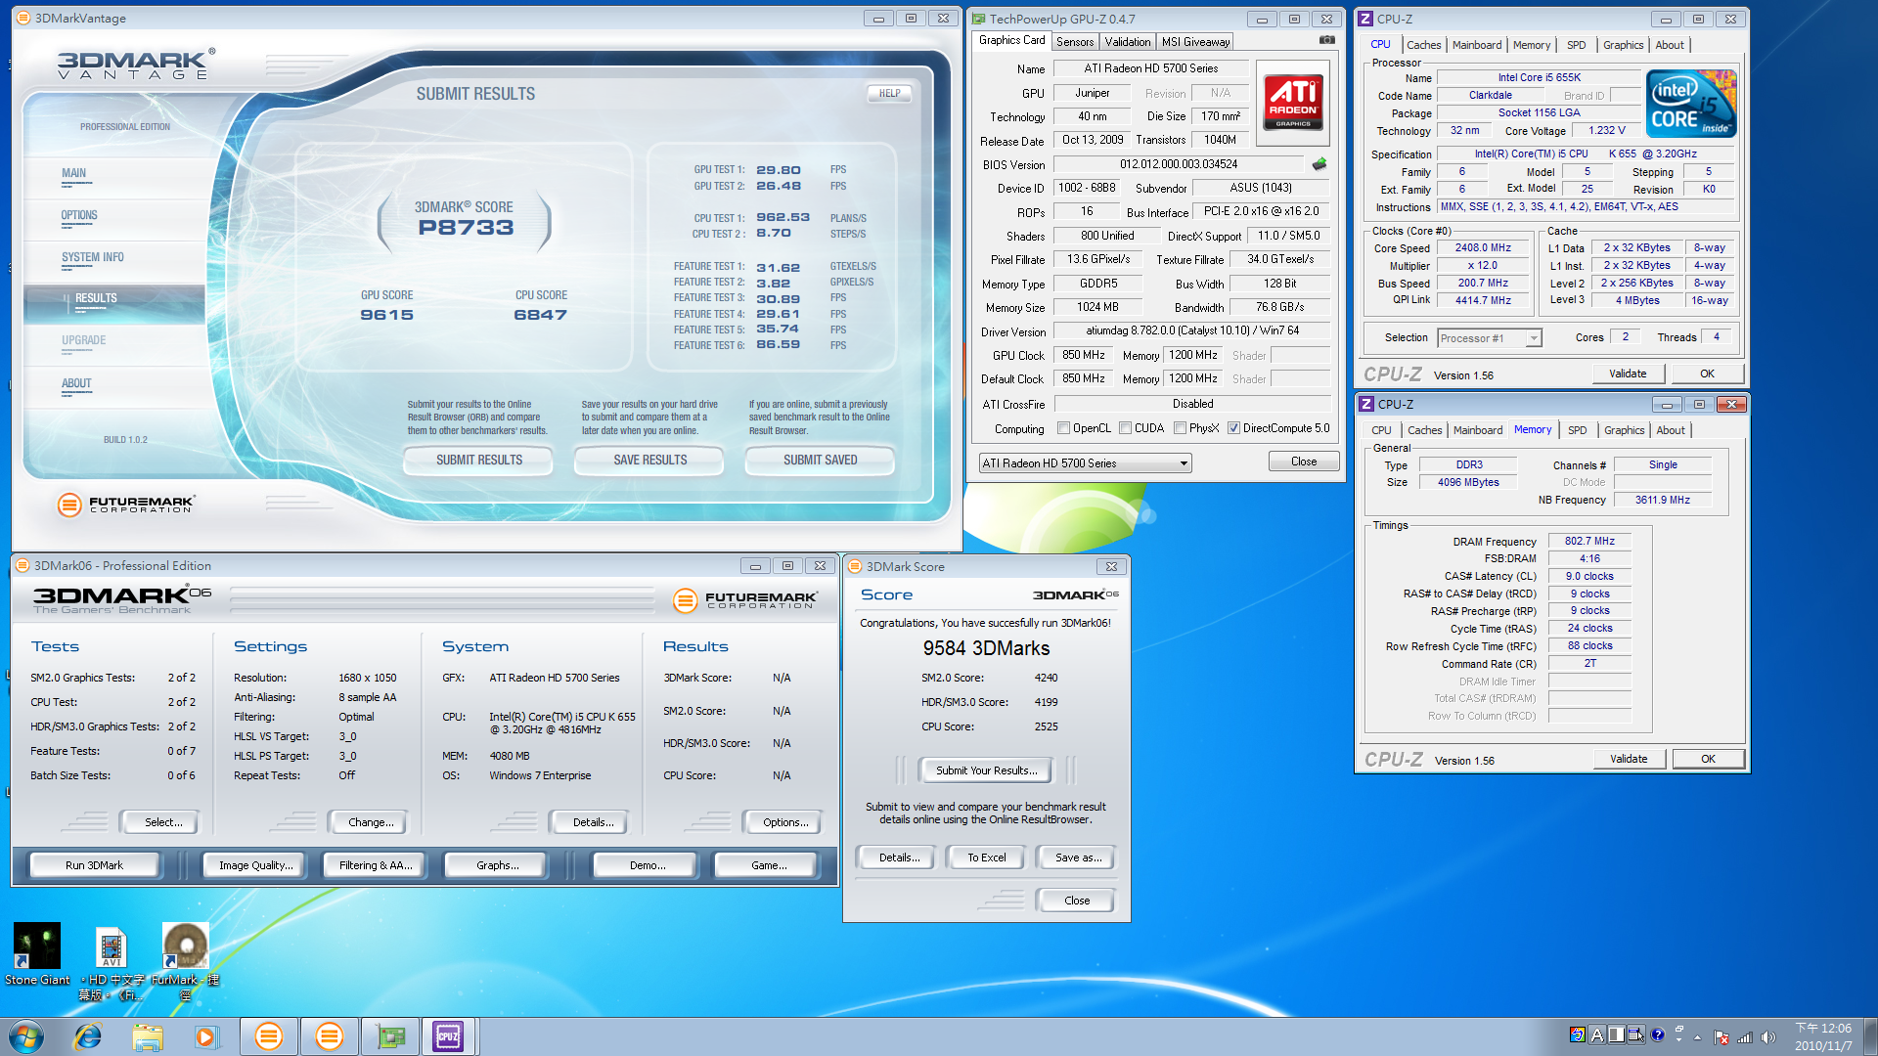Open the IME pad tool icon
The height and width of the screenshot is (1056, 1878).
pos(1635,1034)
